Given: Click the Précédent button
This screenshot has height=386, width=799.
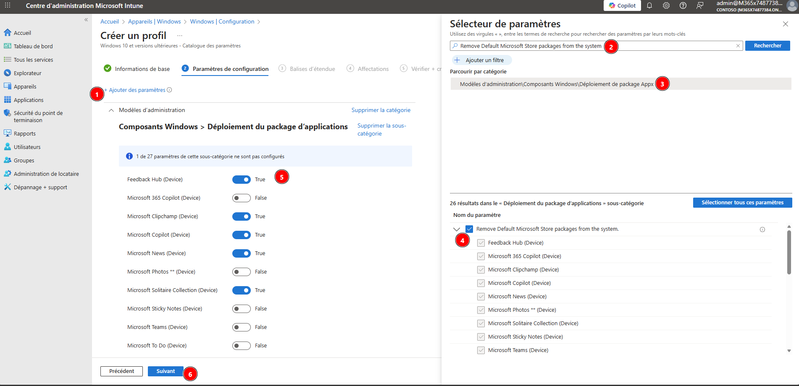Looking at the screenshot, I should [121, 371].
